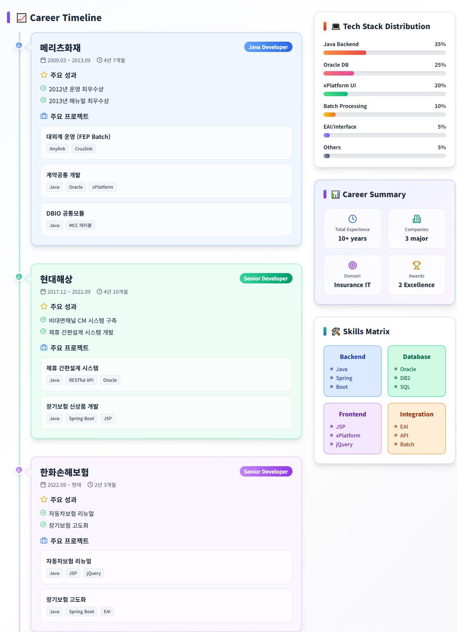Screen dimensions: 457x632
Task: Click the RESTful API tag
Action: [x=81, y=380]
